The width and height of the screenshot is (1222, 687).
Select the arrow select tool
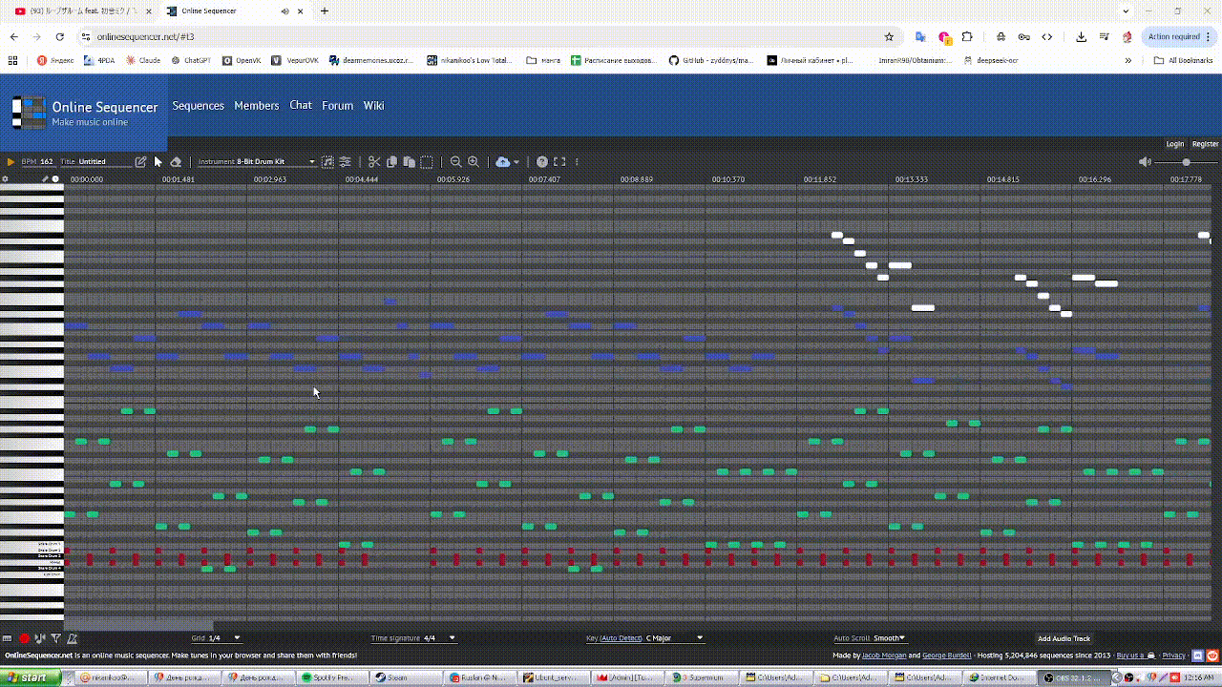point(158,162)
